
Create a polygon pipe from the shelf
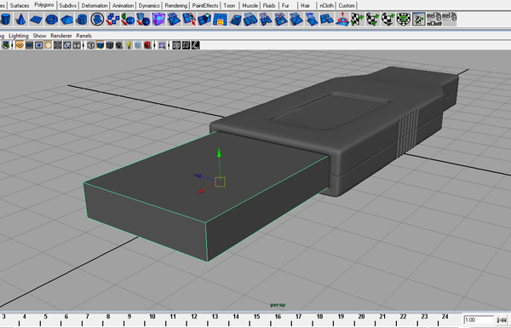(82, 19)
